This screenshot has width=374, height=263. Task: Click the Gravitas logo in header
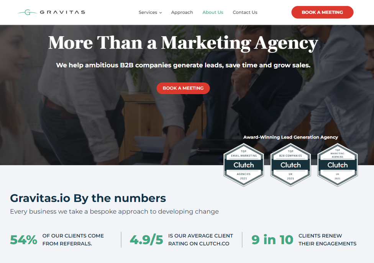click(x=51, y=12)
